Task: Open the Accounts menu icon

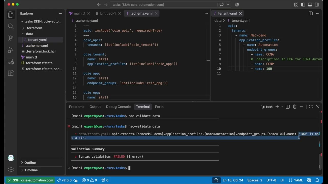Action: click(11, 158)
